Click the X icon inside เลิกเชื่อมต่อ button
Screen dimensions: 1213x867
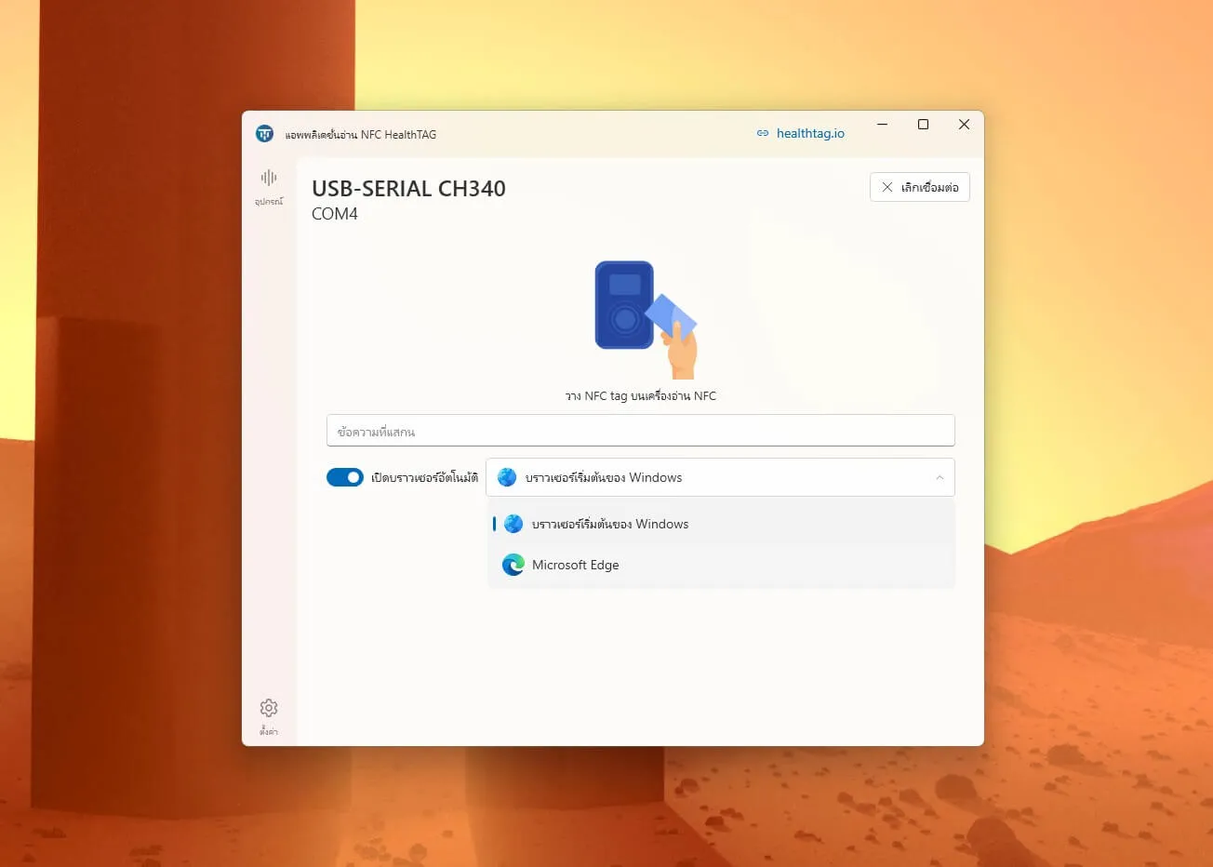pos(887,187)
